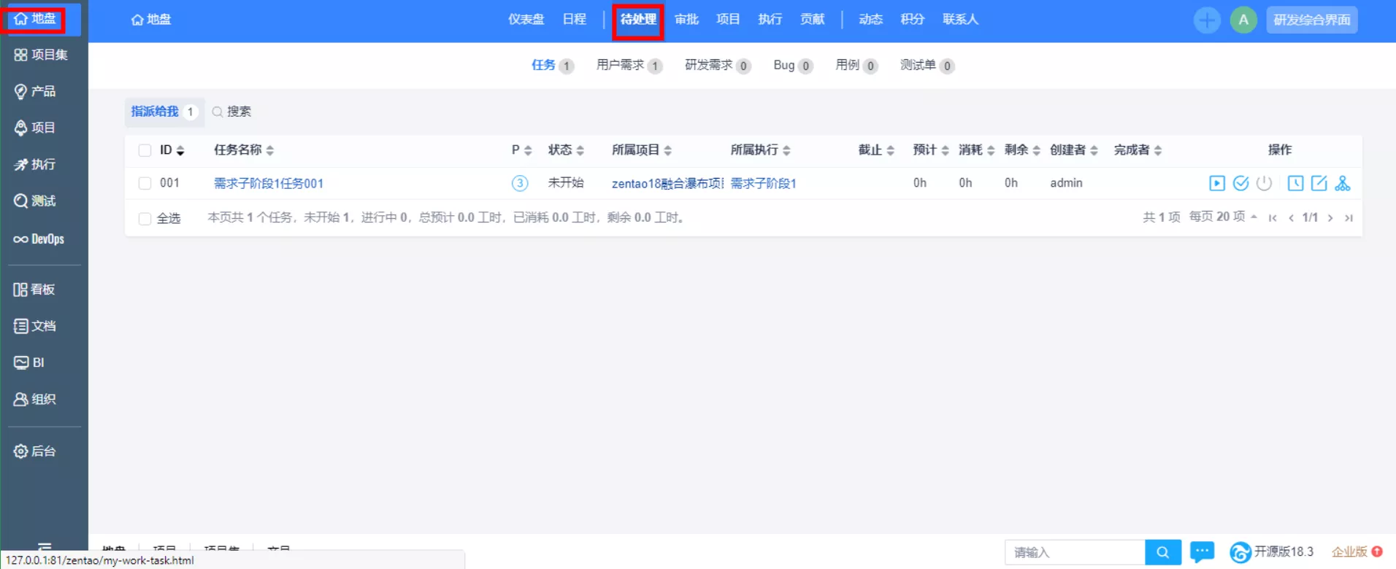Viewport: 1396px width, 569px height.
Task: Open execution link 需求子阶段1
Action: 763,184
